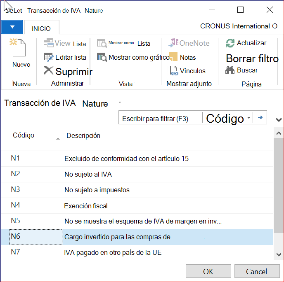Screen dimensions: 284x282
Task: Select the N1 code row
Action: (x=137, y=158)
